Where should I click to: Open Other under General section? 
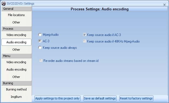pos(16,22)
